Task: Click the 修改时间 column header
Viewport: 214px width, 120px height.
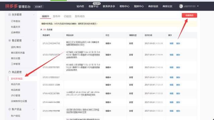Action: 148,35
